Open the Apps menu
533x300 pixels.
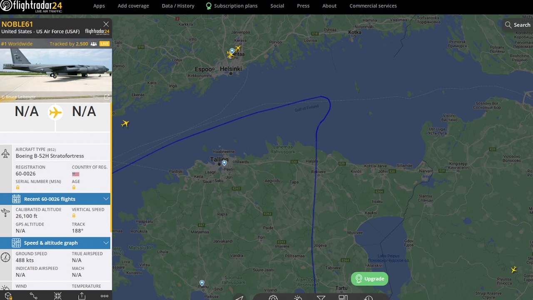(x=99, y=6)
